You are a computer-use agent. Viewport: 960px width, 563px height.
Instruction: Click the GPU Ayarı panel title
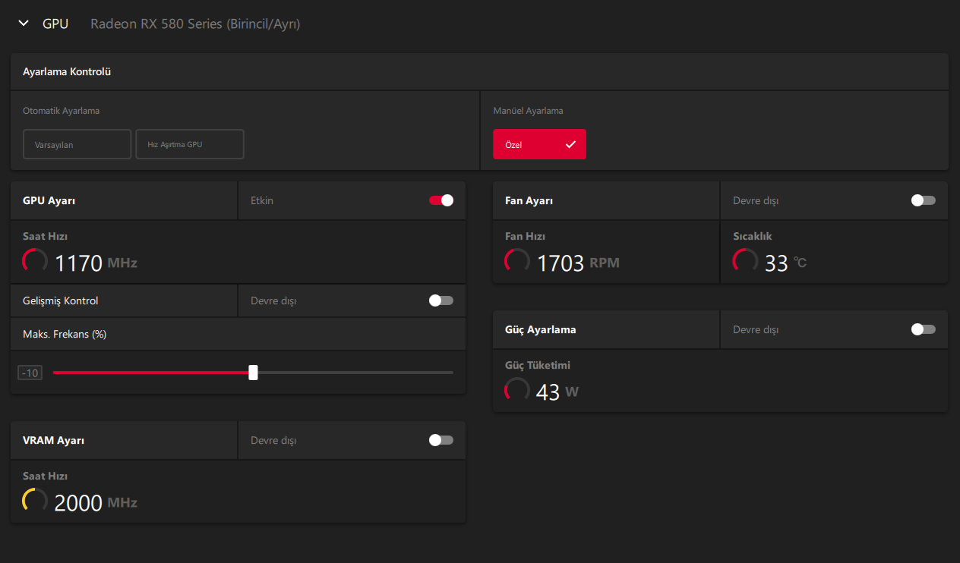49,200
